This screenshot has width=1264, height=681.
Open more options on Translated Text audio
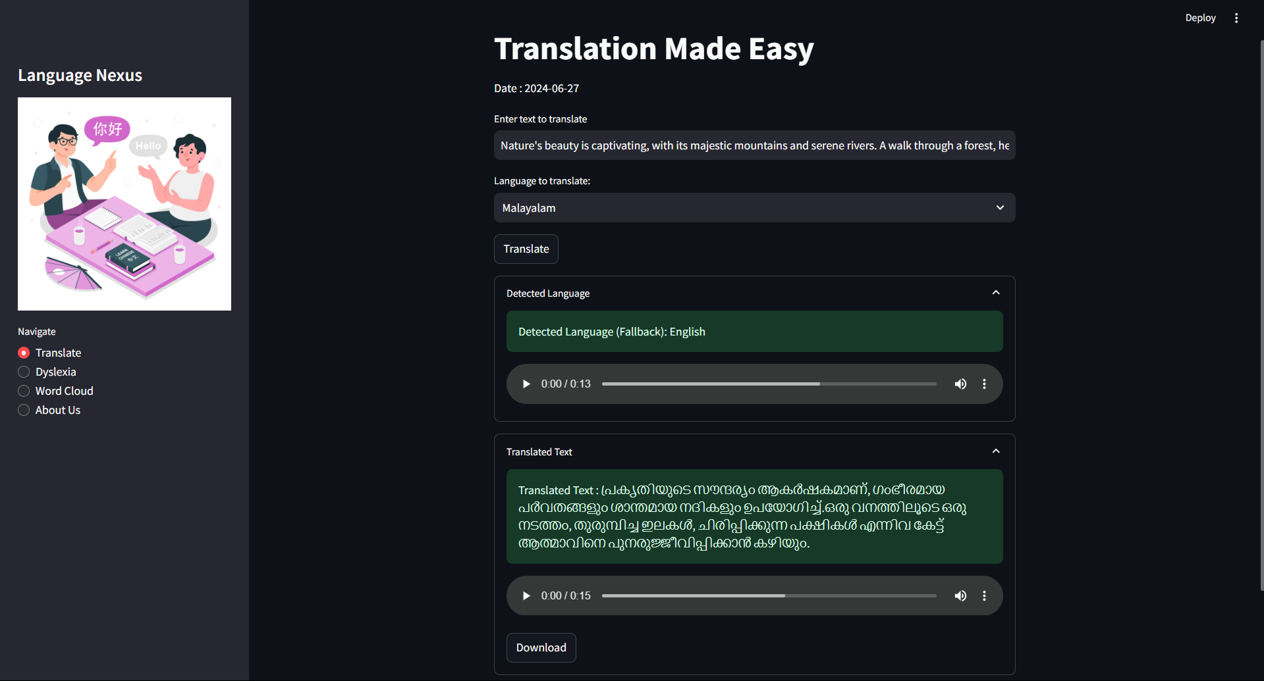point(984,596)
